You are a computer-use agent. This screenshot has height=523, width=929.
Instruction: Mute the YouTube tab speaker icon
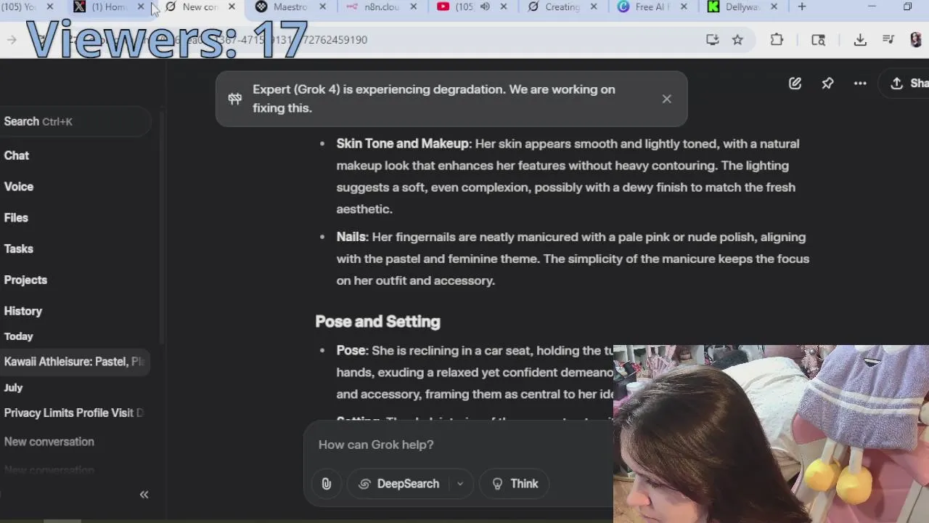[485, 7]
